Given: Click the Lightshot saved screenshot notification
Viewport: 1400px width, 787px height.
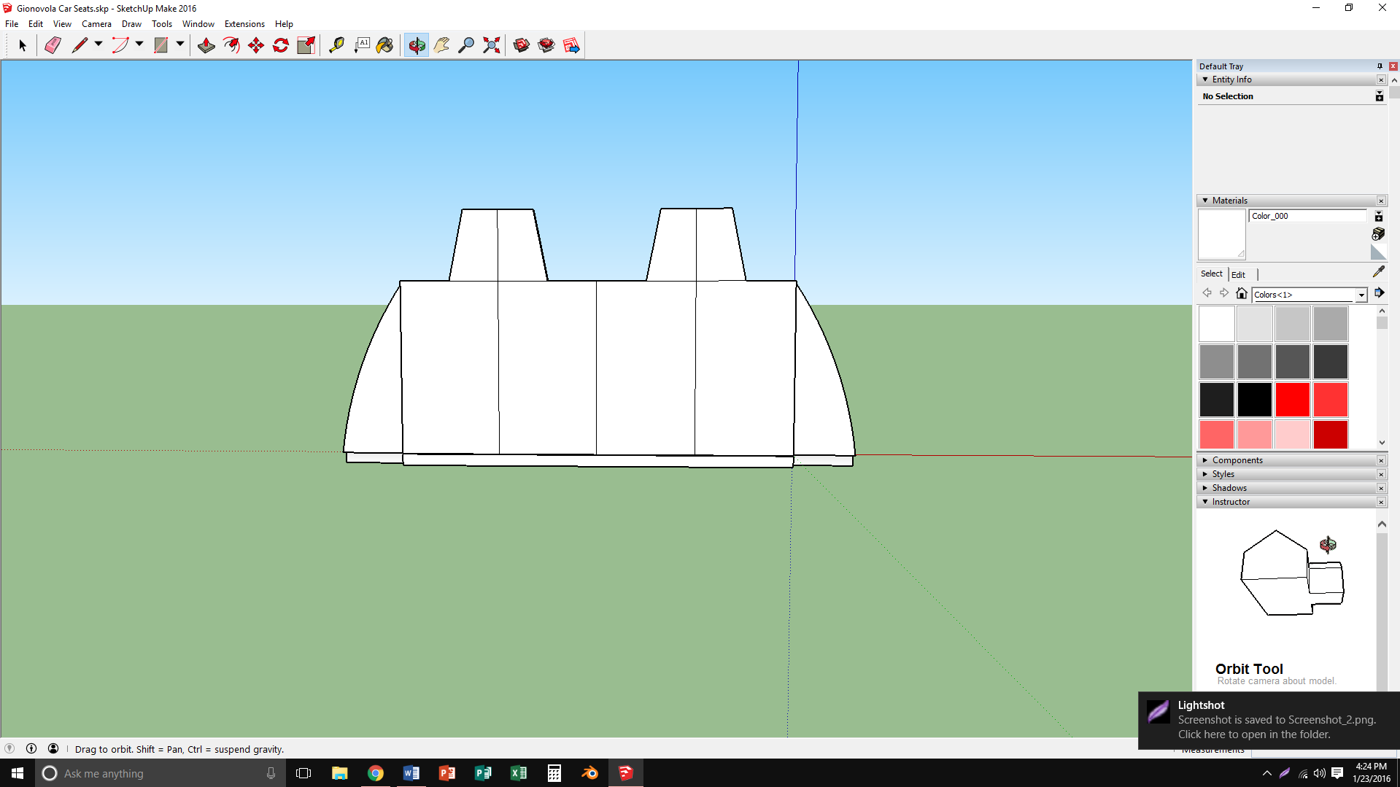Looking at the screenshot, I should pos(1268,720).
